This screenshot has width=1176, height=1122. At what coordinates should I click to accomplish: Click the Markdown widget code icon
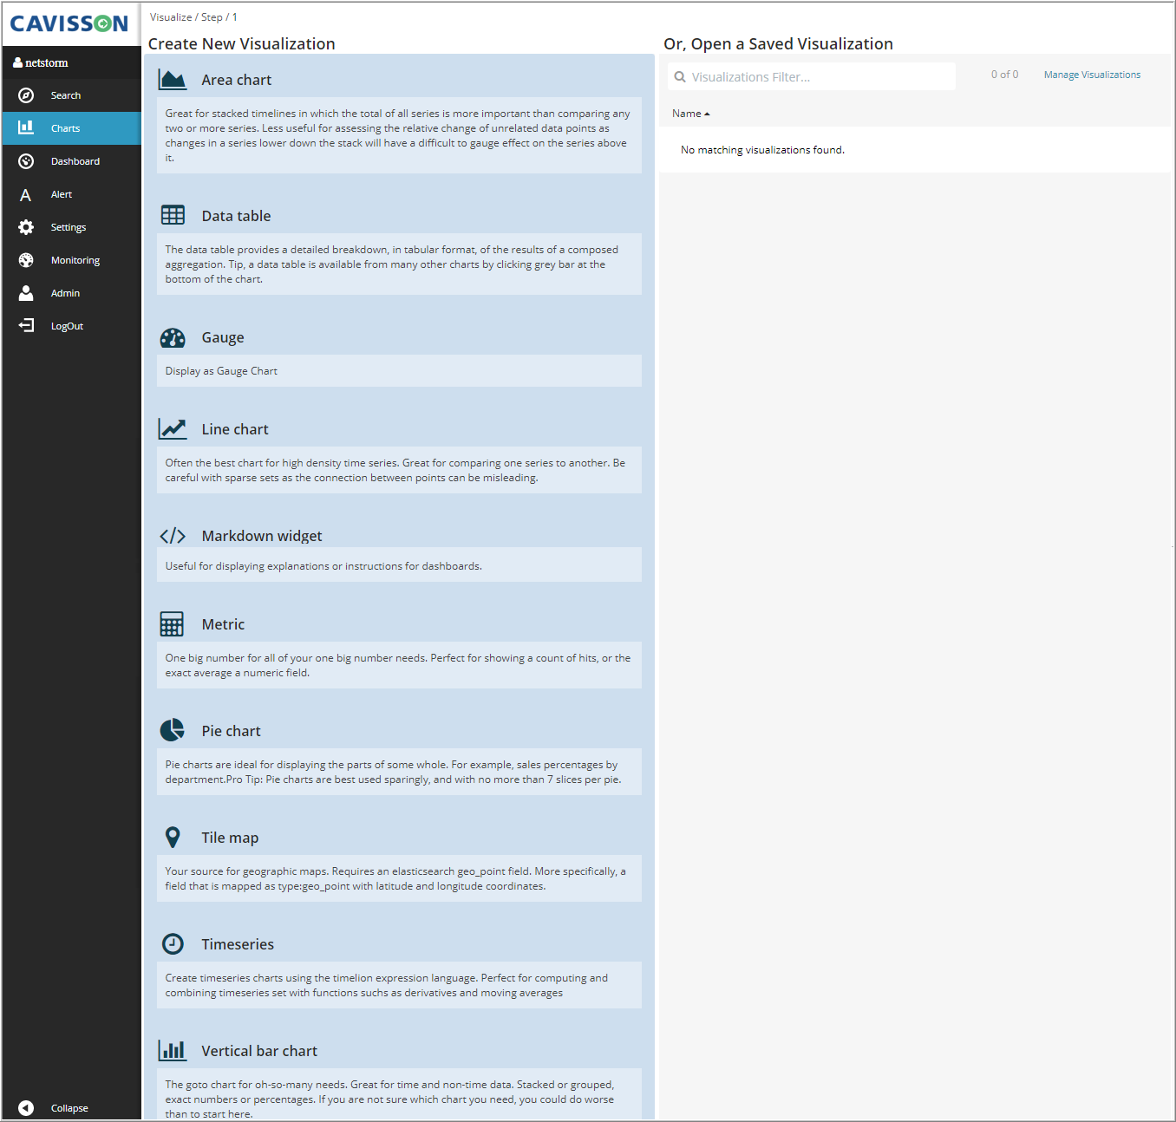pyautogui.click(x=173, y=536)
